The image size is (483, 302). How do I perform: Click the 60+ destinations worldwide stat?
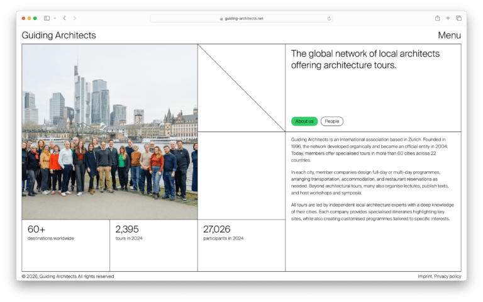tap(50, 233)
